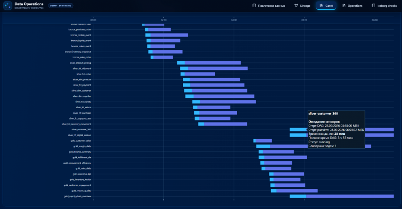Click the silver_customer_360 row label
Image resolution: width=402 pixels, height=209 pixels.
[81, 130]
